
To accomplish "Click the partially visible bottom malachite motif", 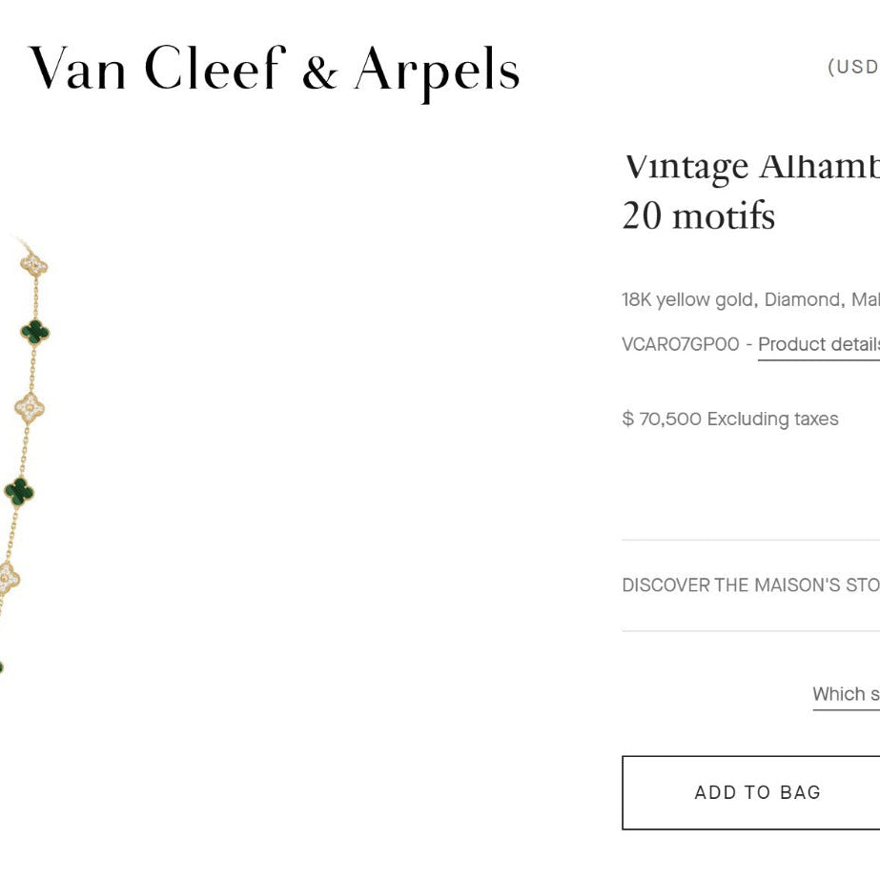I will tap(1, 666).
